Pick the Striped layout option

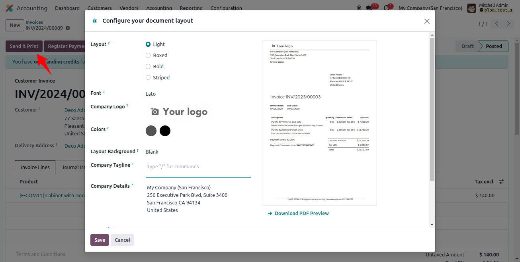coord(148,78)
